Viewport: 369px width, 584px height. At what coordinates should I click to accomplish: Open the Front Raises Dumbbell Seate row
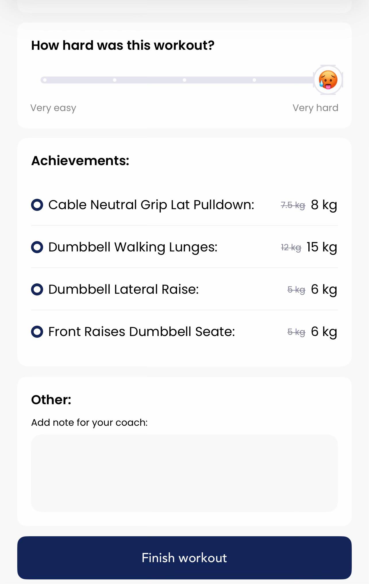tap(184, 332)
